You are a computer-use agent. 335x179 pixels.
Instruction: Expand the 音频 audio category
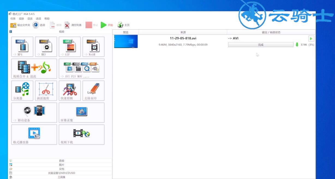click(60, 161)
